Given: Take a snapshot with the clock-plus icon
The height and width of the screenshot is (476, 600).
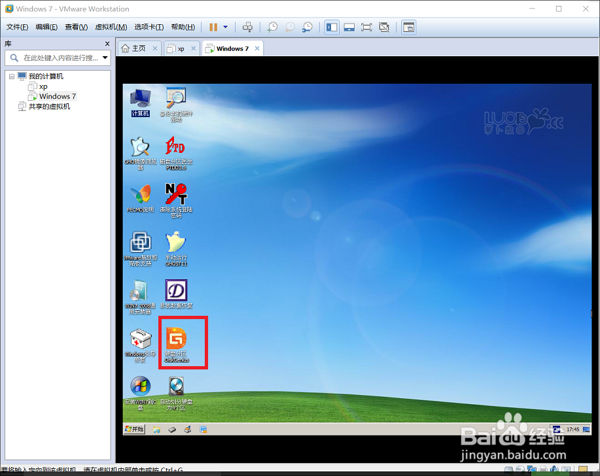Looking at the screenshot, I should click(x=272, y=27).
